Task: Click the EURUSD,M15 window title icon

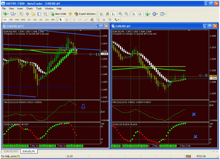Action: tap(4, 26)
